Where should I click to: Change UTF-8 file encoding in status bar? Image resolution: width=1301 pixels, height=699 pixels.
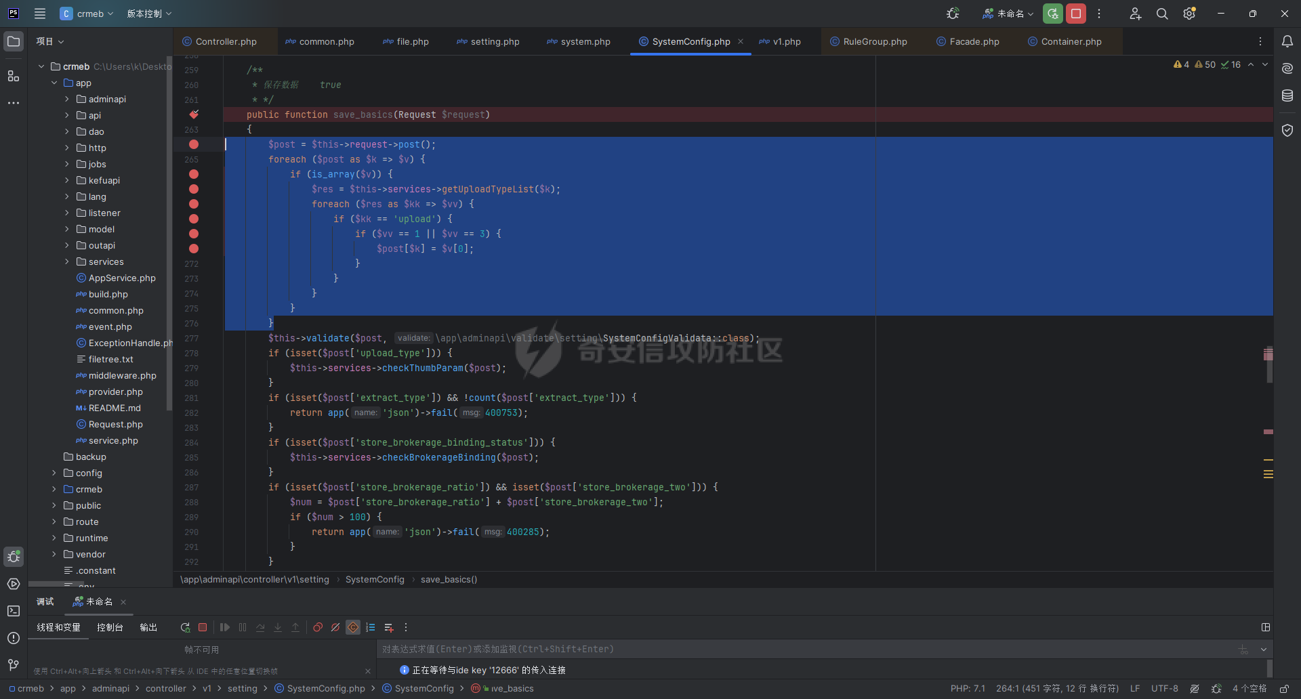pyautogui.click(x=1164, y=688)
